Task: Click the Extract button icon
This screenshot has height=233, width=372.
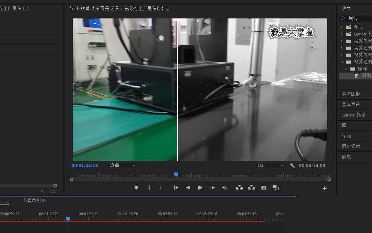Action: tap(251, 188)
